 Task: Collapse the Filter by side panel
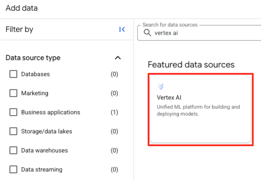[x=122, y=30]
